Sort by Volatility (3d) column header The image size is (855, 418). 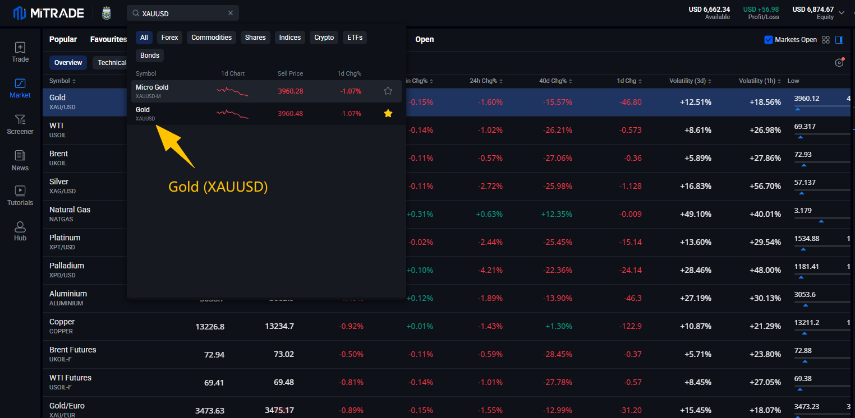691,81
